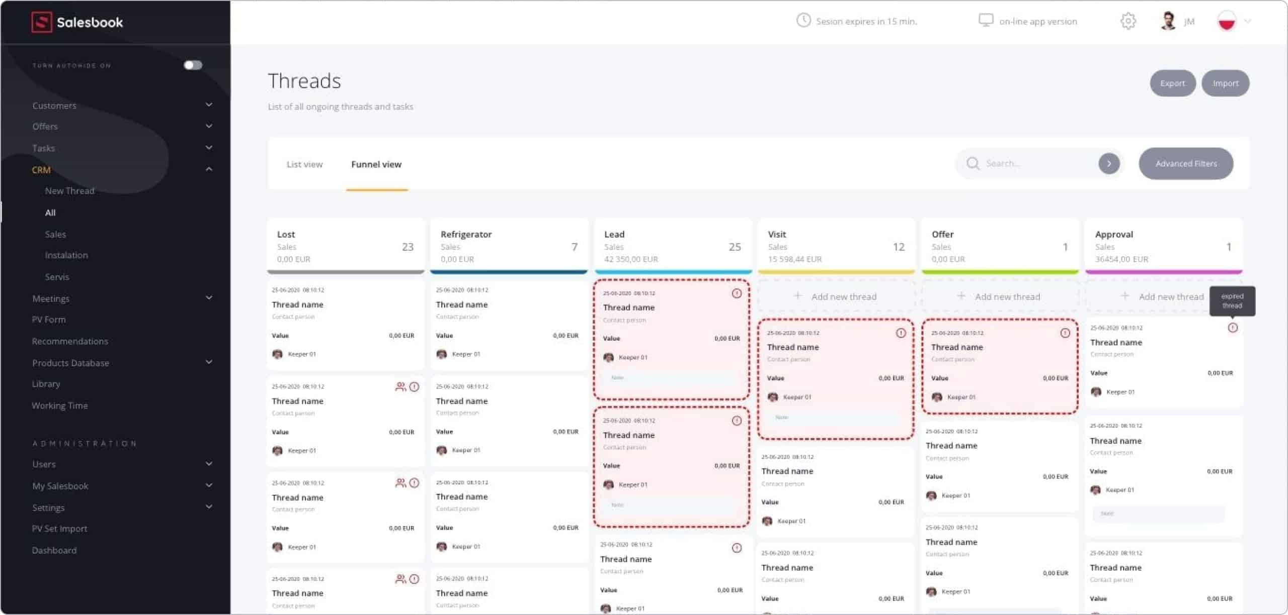
Task: Open Recommendations in sidebar
Action: click(x=70, y=341)
